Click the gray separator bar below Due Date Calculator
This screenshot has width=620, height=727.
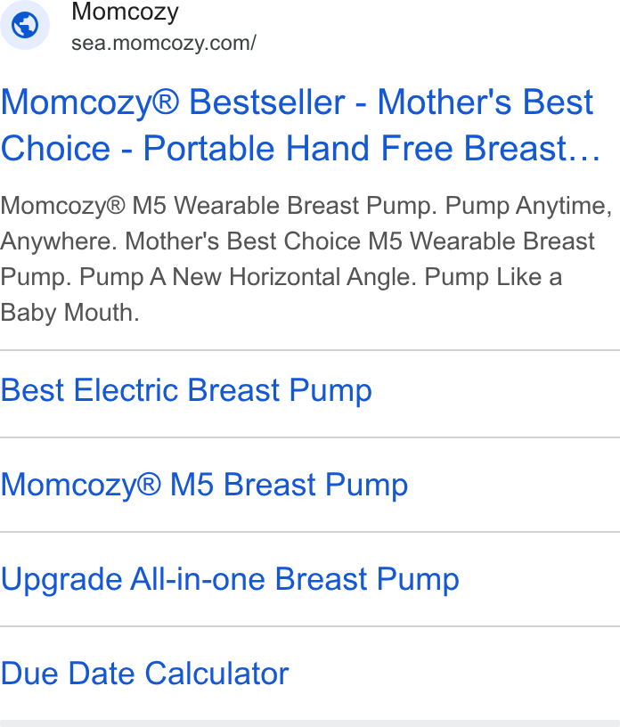[310, 723]
